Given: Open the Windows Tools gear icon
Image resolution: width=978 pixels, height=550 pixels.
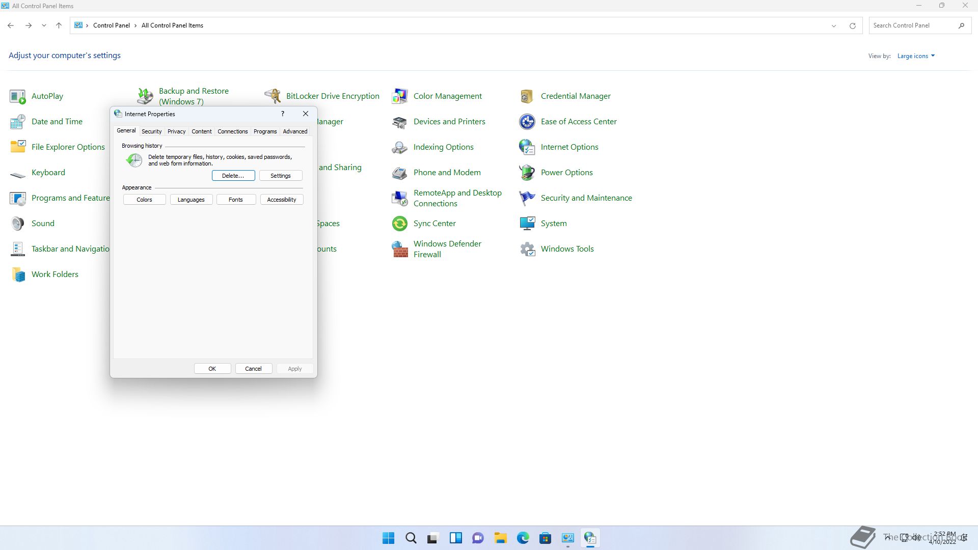Looking at the screenshot, I should pos(527,249).
